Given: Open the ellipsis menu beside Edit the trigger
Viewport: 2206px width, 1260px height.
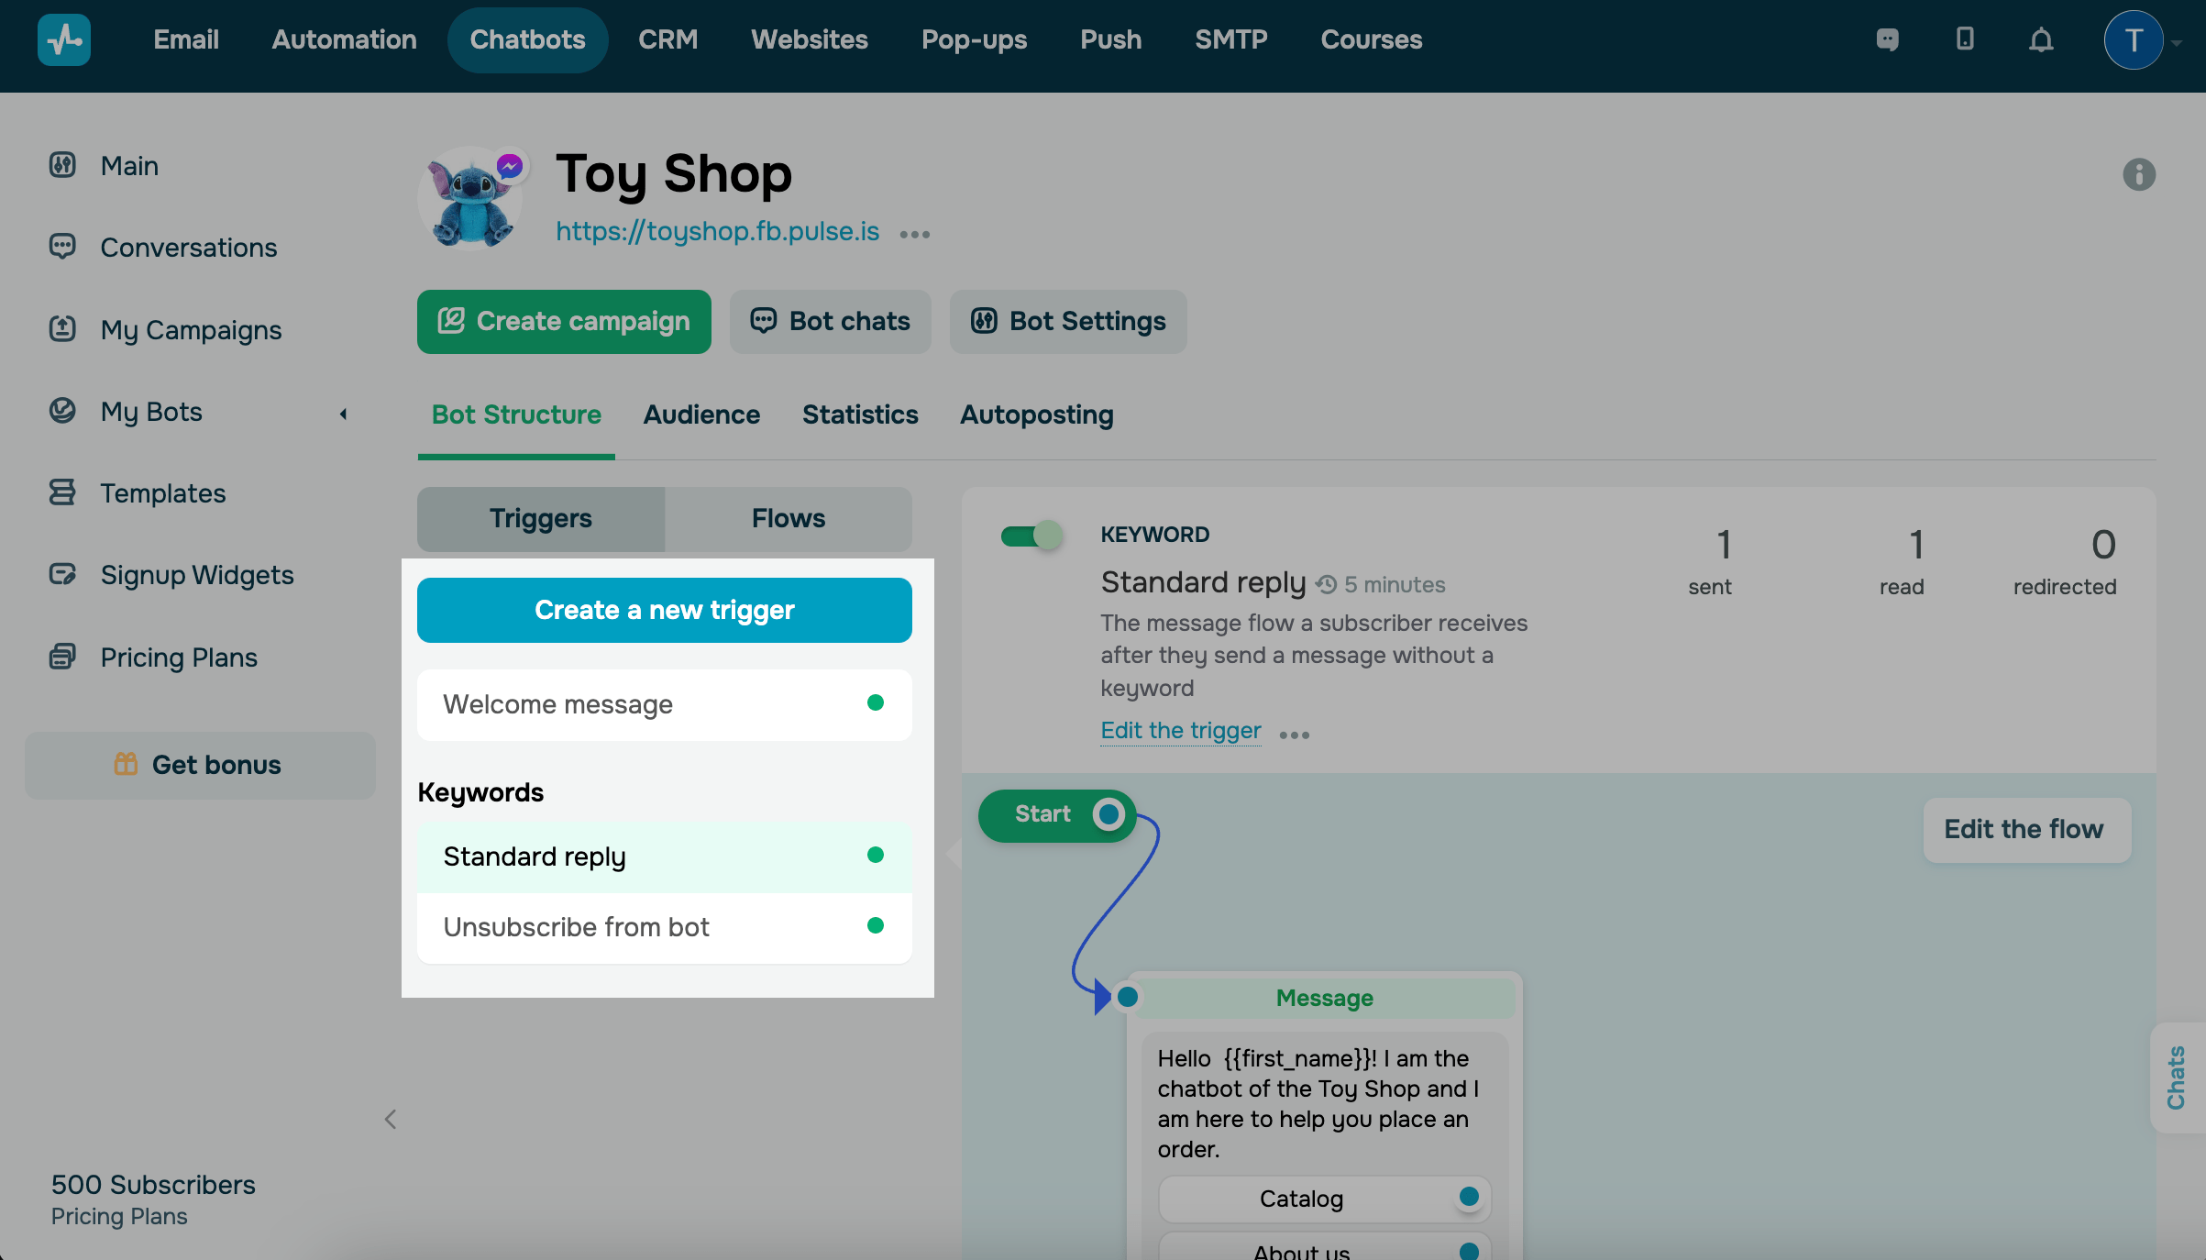Looking at the screenshot, I should pos(1294,734).
